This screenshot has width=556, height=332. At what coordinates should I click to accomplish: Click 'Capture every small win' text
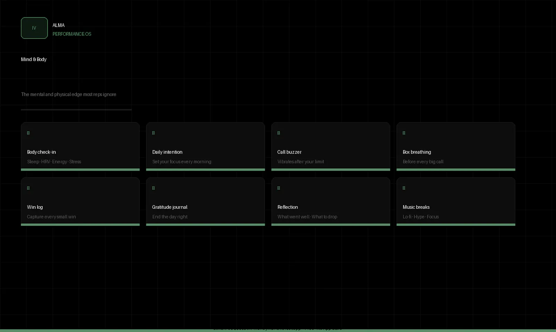[x=51, y=217]
